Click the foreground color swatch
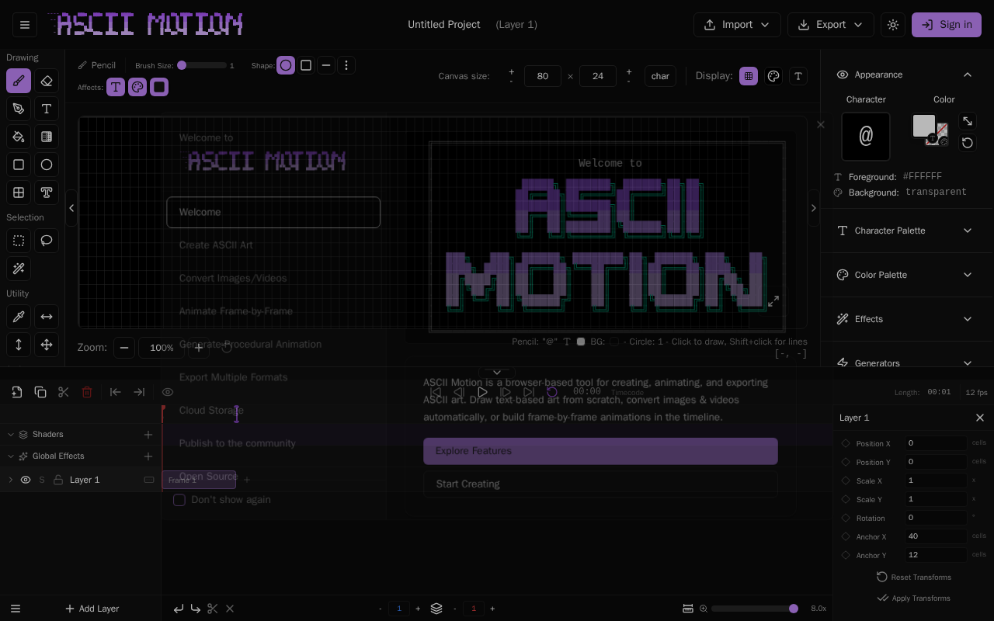The width and height of the screenshot is (994, 621). pos(924,126)
